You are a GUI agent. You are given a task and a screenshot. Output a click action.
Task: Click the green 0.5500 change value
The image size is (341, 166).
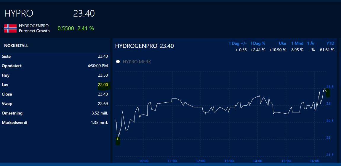pos(66,28)
